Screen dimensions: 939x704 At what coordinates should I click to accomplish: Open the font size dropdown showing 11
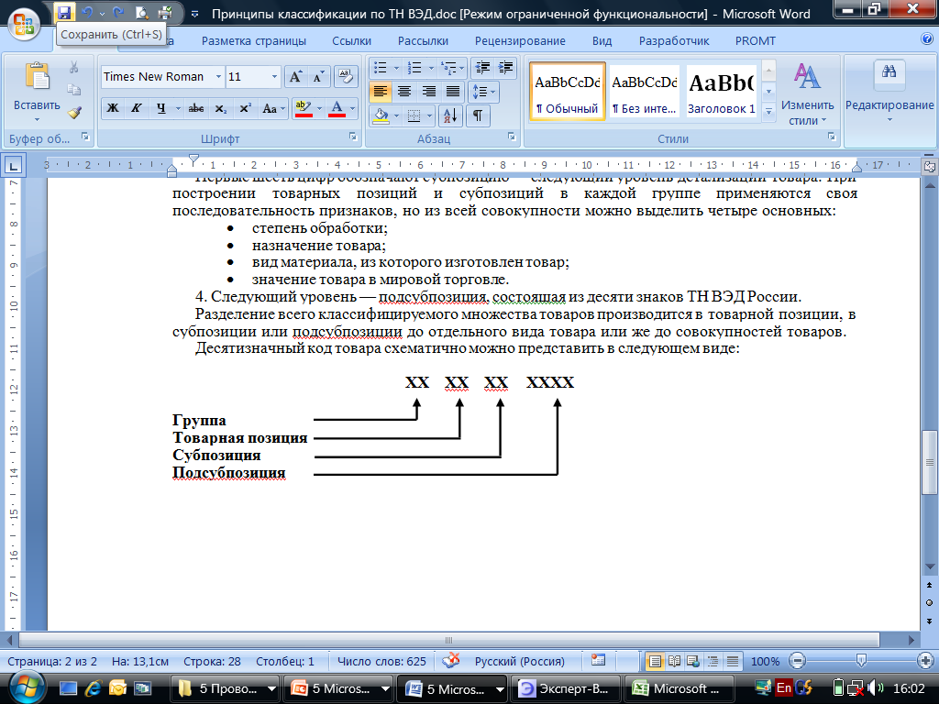tap(274, 77)
